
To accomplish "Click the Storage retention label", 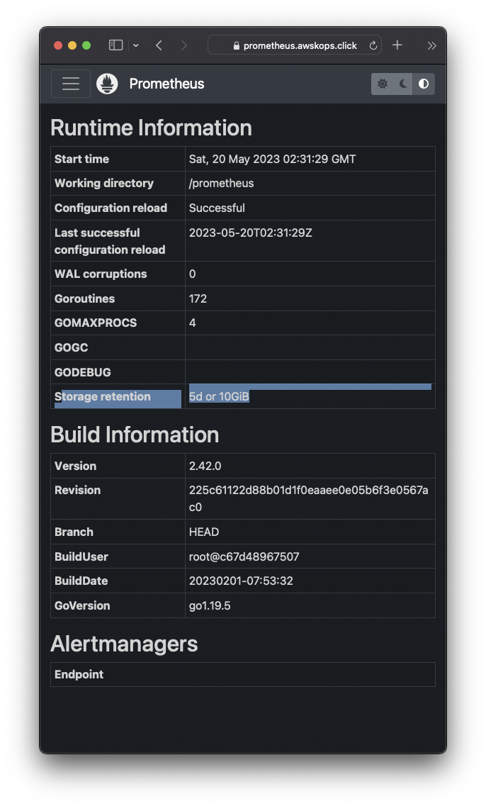I will [102, 396].
